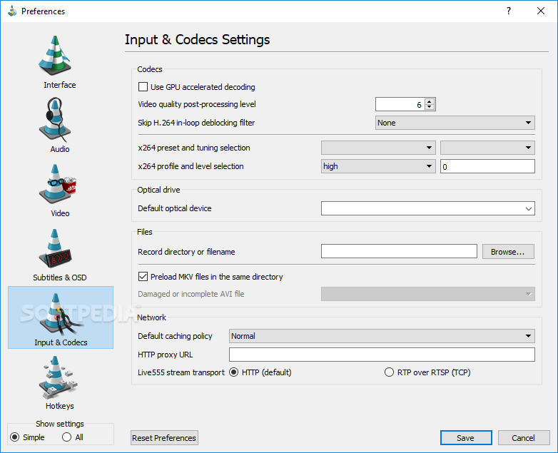Screen dimensions: 558x453
Task: Open the Hotkeys keyboard cone icon
Action: pyautogui.click(x=58, y=377)
